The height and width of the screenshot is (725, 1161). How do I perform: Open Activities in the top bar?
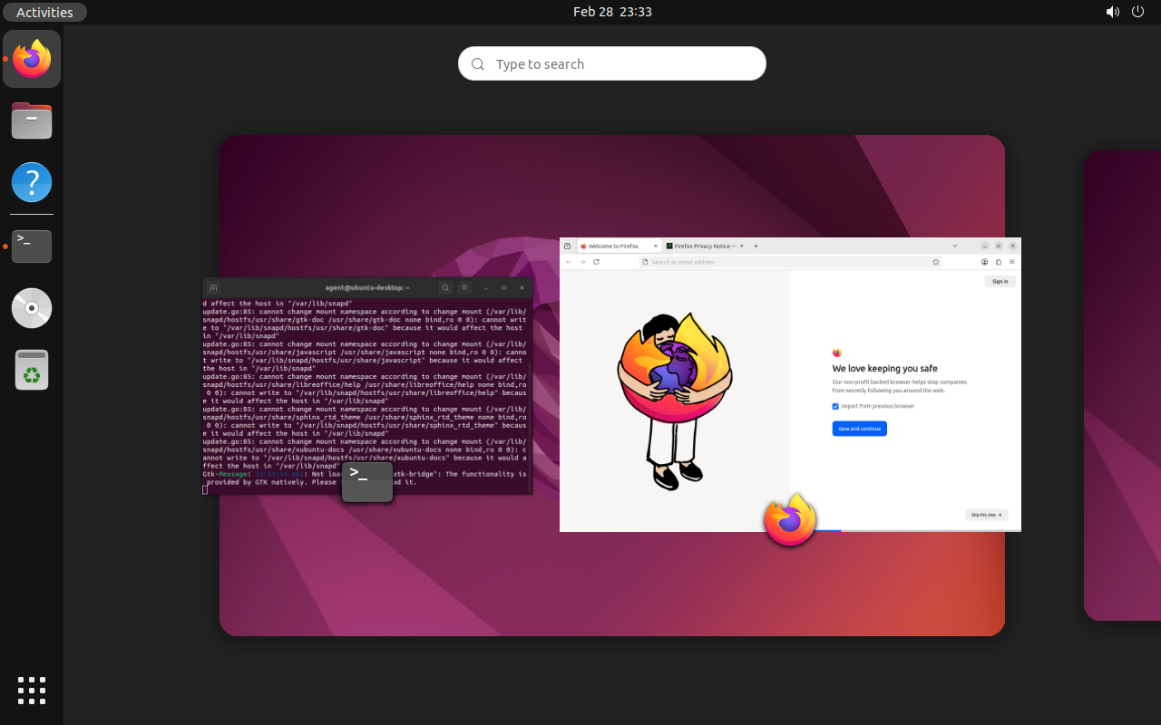click(44, 12)
